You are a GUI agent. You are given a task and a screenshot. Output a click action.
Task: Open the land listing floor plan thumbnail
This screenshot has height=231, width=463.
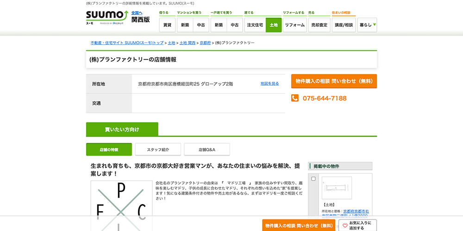pos(337,188)
